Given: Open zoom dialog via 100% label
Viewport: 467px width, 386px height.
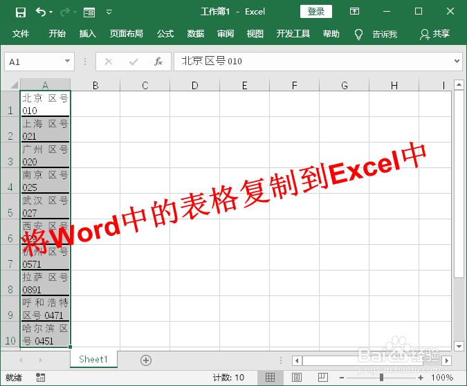Looking at the screenshot, I should click(442, 378).
